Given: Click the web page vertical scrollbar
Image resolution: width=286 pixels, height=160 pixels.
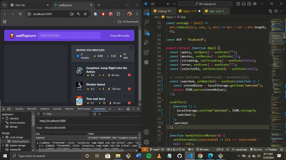Looking at the screenshot, I should click(140, 66).
